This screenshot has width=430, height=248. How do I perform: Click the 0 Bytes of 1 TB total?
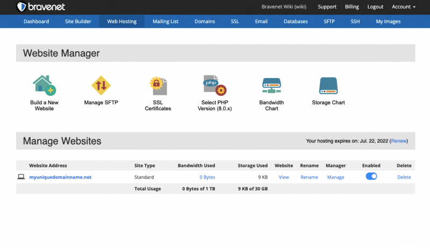198,189
